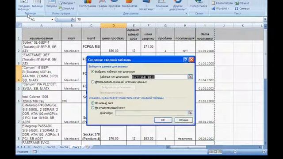The image size is (283, 159).
Task: Select На существующий лист option
Action: [108, 108]
